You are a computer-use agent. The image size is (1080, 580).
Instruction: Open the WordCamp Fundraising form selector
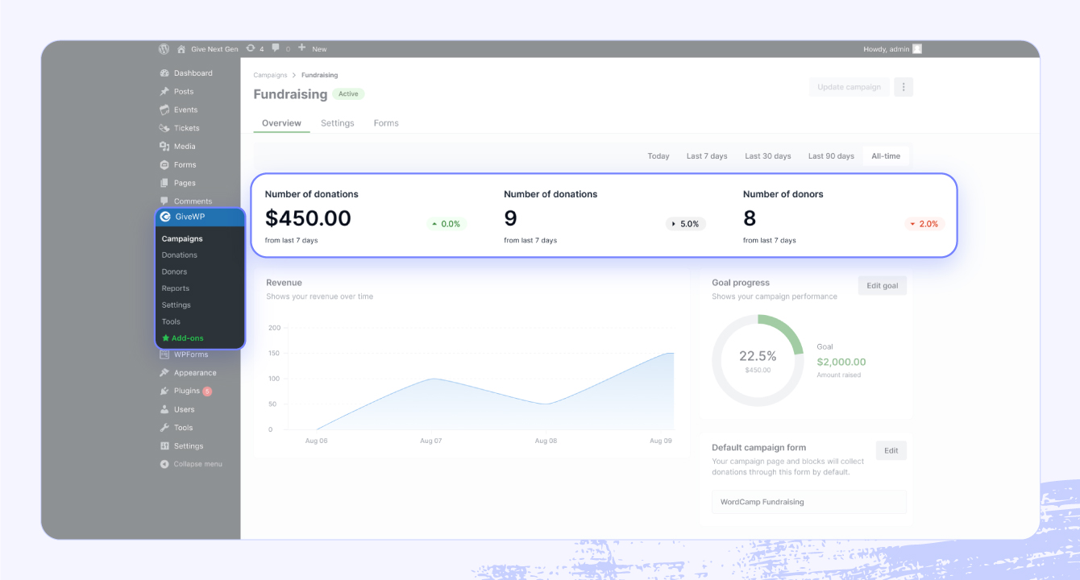(x=808, y=501)
